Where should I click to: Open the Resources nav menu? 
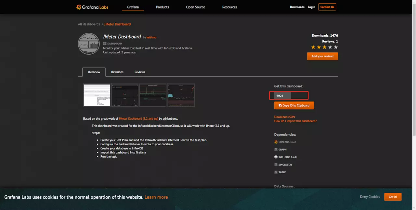click(x=230, y=7)
